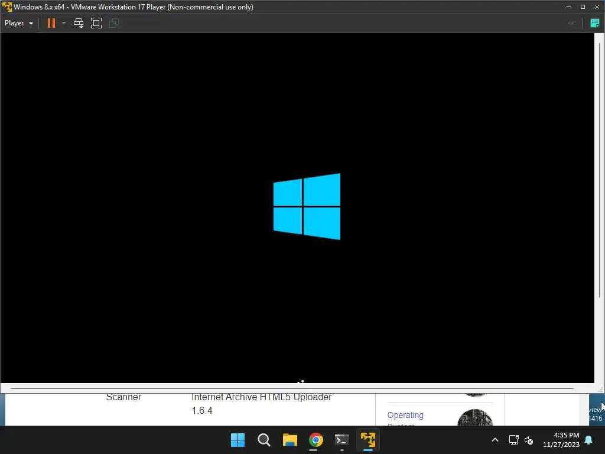The image size is (605, 454).
Task: Expand the power options dropdown arrow
Action: [64, 23]
